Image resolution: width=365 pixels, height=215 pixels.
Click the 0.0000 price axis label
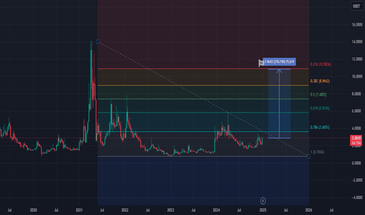pyautogui.click(x=357, y=163)
